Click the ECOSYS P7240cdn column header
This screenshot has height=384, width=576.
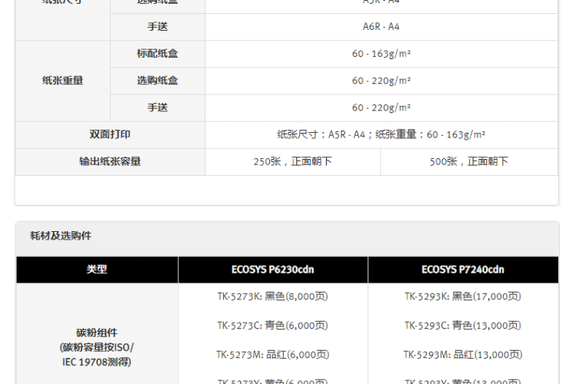click(463, 270)
